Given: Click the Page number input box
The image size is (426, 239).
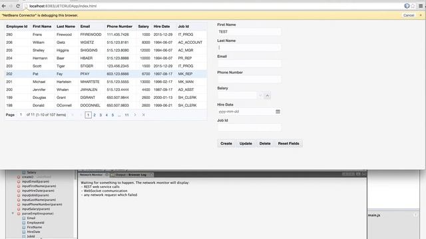Looking at the screenshot, I should (x=21, y=115).
